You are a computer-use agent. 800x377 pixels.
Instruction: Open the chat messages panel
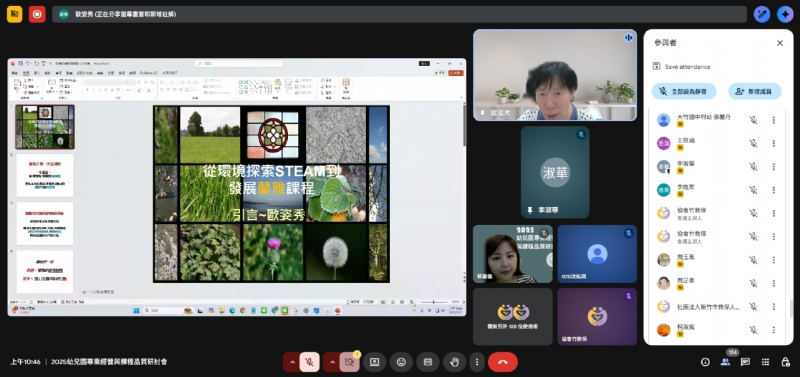[x=745, y=362]
